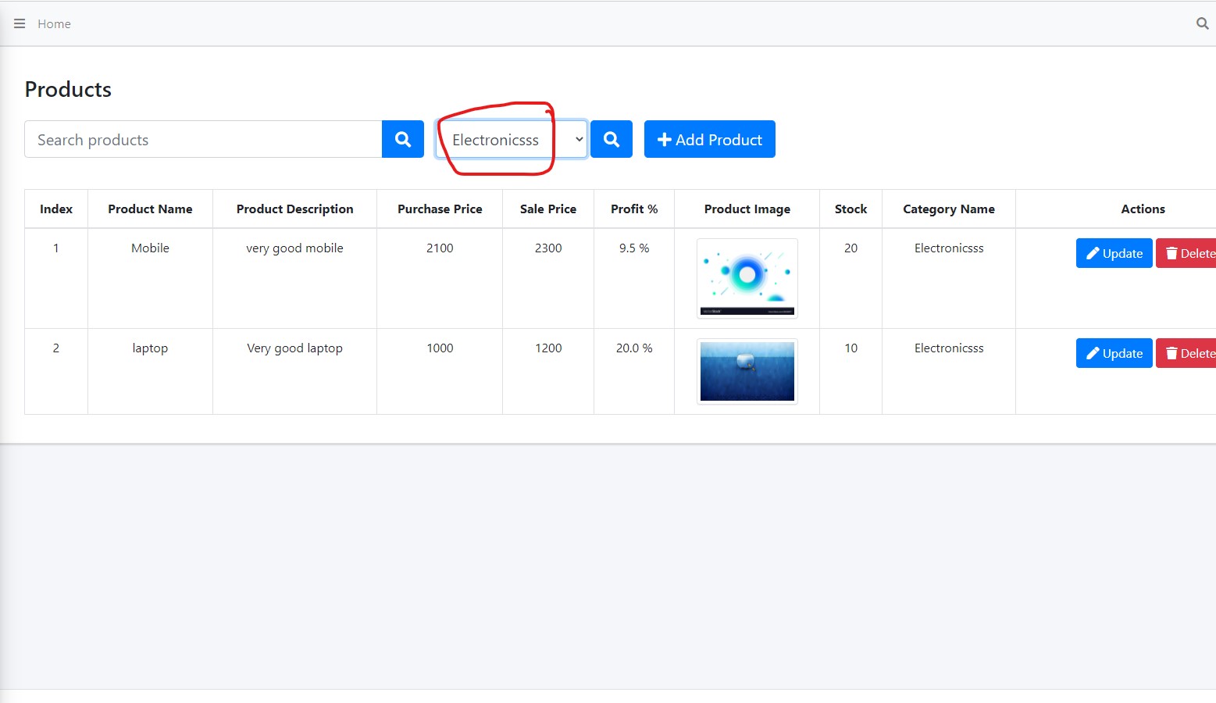This screenshot has height=703, width=1216.
Task: Click the Products page heading
Action: tap(68, 89)
